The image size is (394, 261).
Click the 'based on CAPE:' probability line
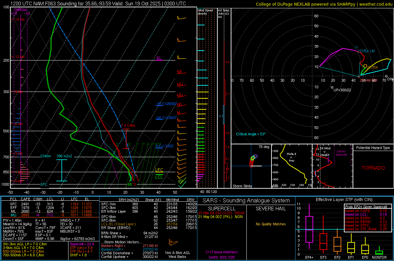point(366,211)
